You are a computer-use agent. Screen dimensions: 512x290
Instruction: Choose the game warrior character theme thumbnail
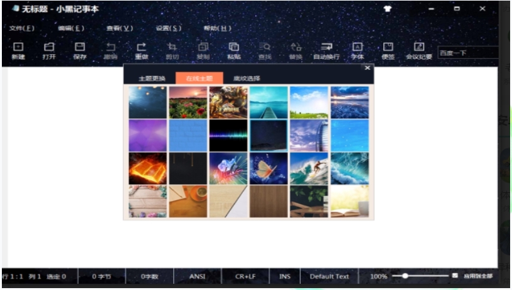228,102
